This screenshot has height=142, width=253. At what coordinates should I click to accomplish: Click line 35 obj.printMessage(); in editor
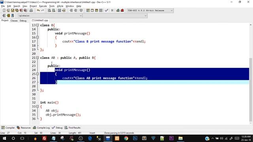[63, 115]
